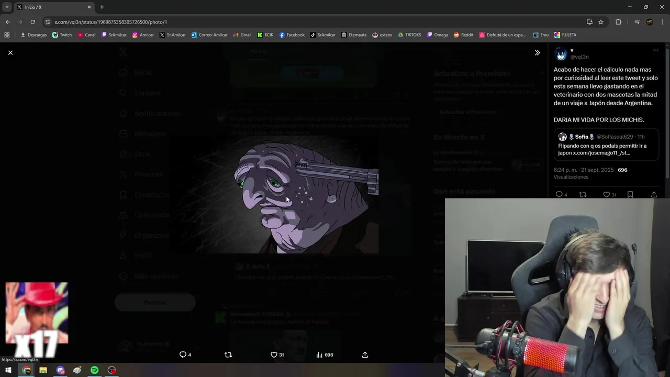
Task: Open Chrome three-dot menu
Action: point(663,22)
